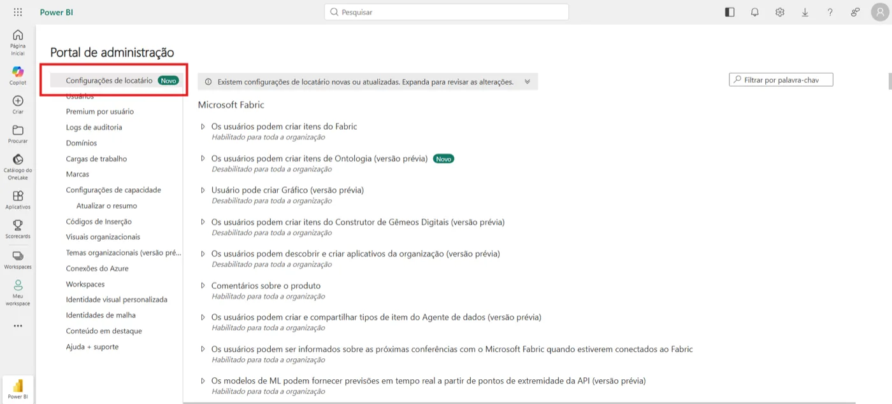Open Atualizar o resumo sub-item
This screenshot has width=892, height=404.
point(106,206)
